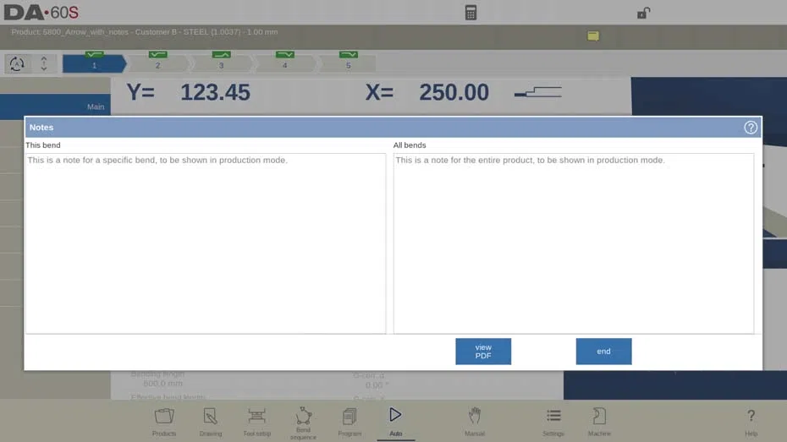Click into the This bend note field
Screen dimensions: 787x442
[x=206, y=243]
